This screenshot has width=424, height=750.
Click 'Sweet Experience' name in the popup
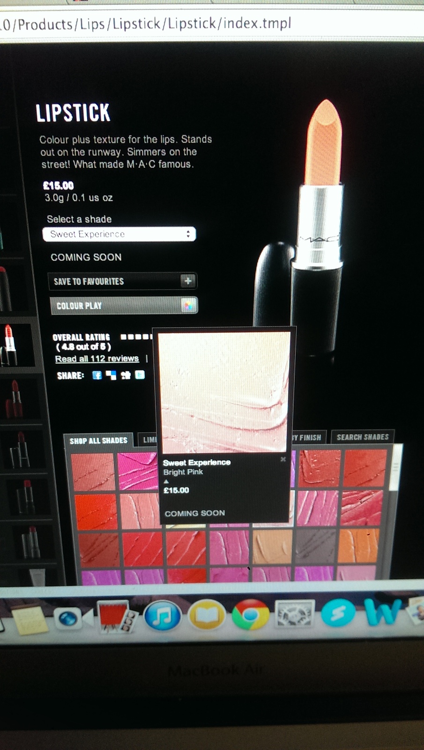click(x=197, y=462)
